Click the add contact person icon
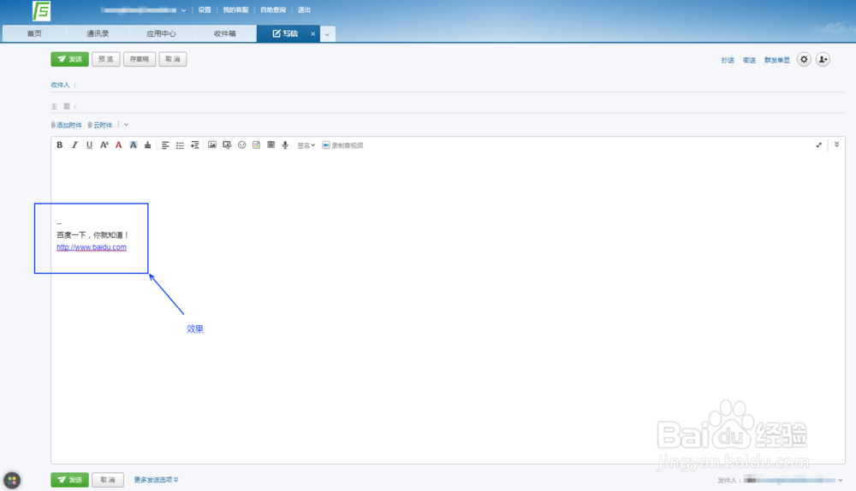856x491 pixels. coord(823,60)
